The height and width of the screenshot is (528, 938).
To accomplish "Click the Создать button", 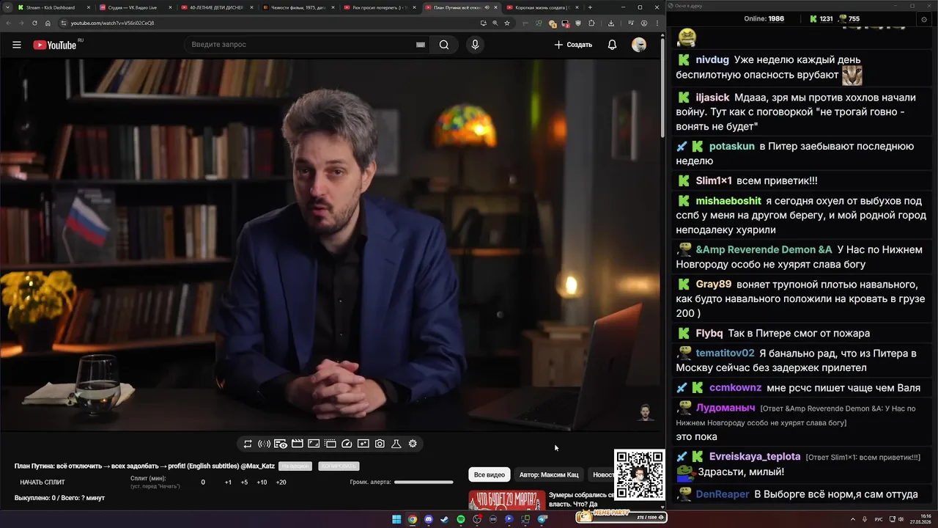I will point(573,45).
